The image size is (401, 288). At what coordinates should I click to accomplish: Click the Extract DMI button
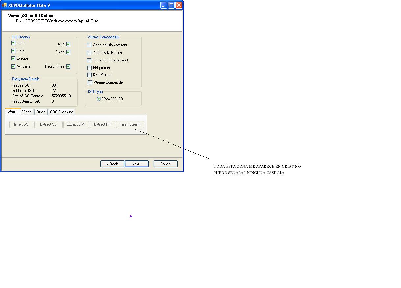tap(76, 124)
